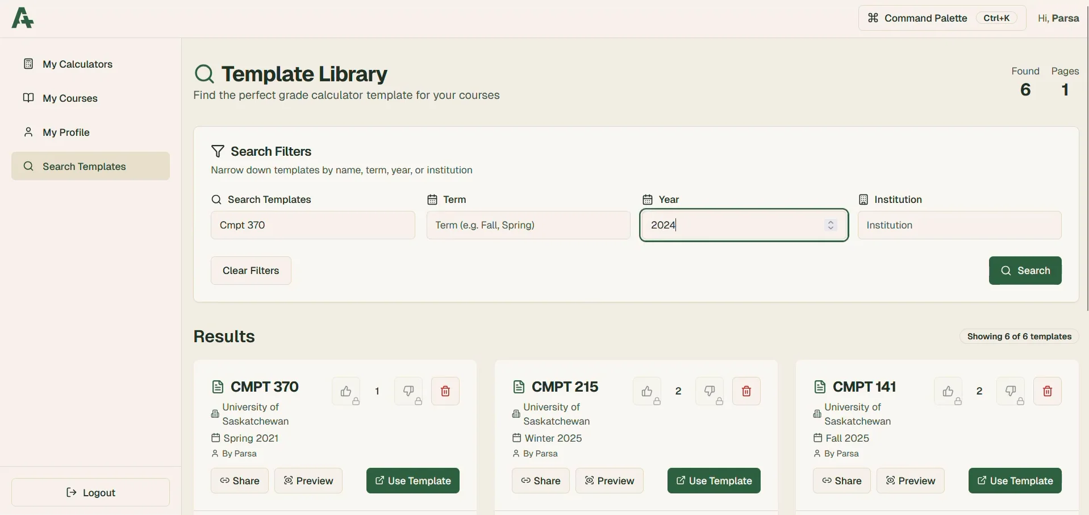The height and width of the screenshot is (515, 1089).
Task: Click the filter icon beside Search Filters heading
Action: [218, 151]
